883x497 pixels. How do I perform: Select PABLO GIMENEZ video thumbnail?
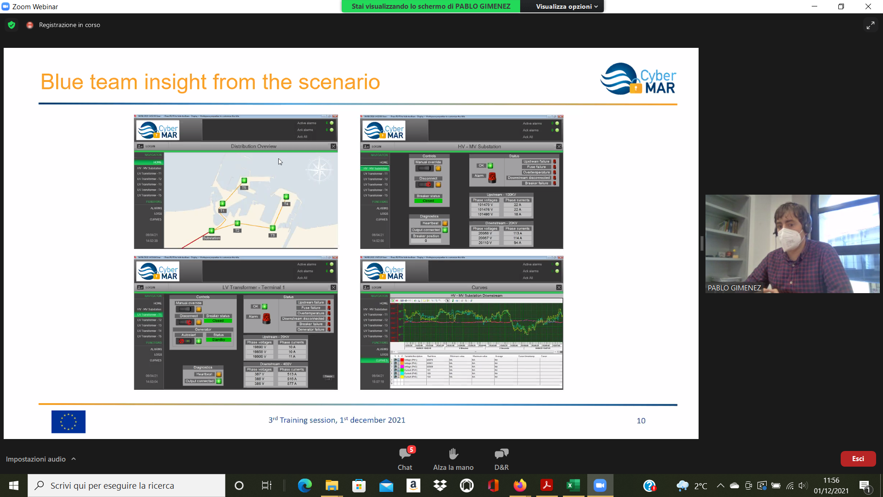click(792, 243)
